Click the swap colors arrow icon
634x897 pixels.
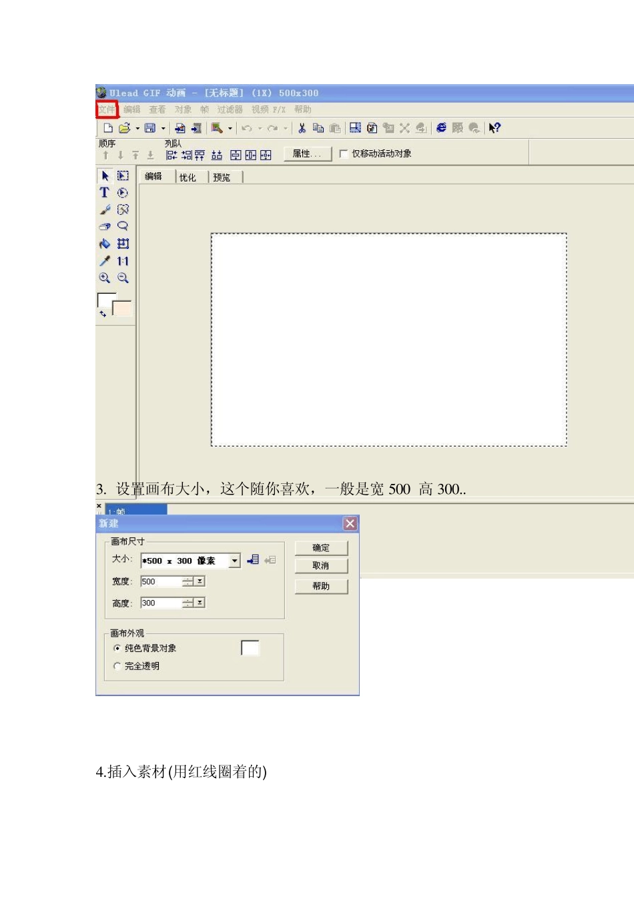[103, 313]
